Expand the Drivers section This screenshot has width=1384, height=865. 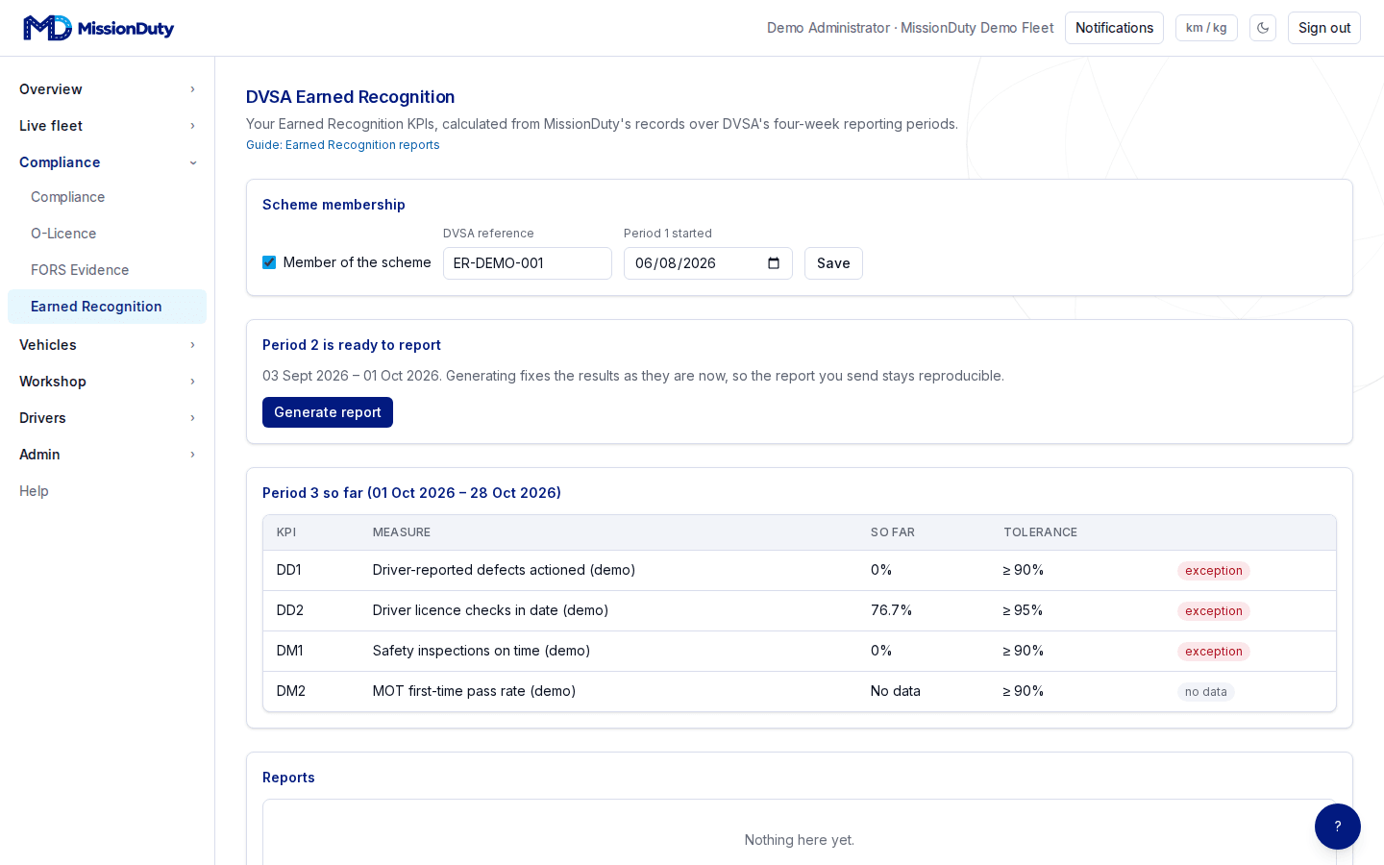tap(107, 418)
